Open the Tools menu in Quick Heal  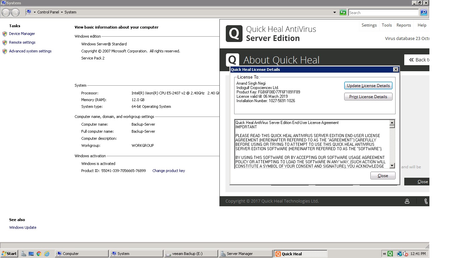[x=386, y=25]
